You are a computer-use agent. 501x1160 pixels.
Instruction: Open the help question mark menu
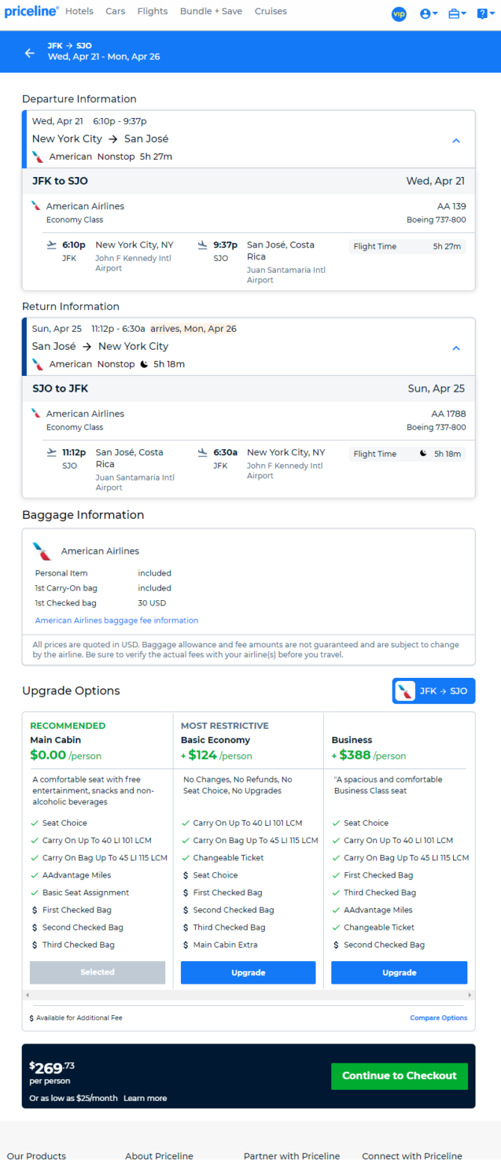pyautogui.click(x=485, y=14)
